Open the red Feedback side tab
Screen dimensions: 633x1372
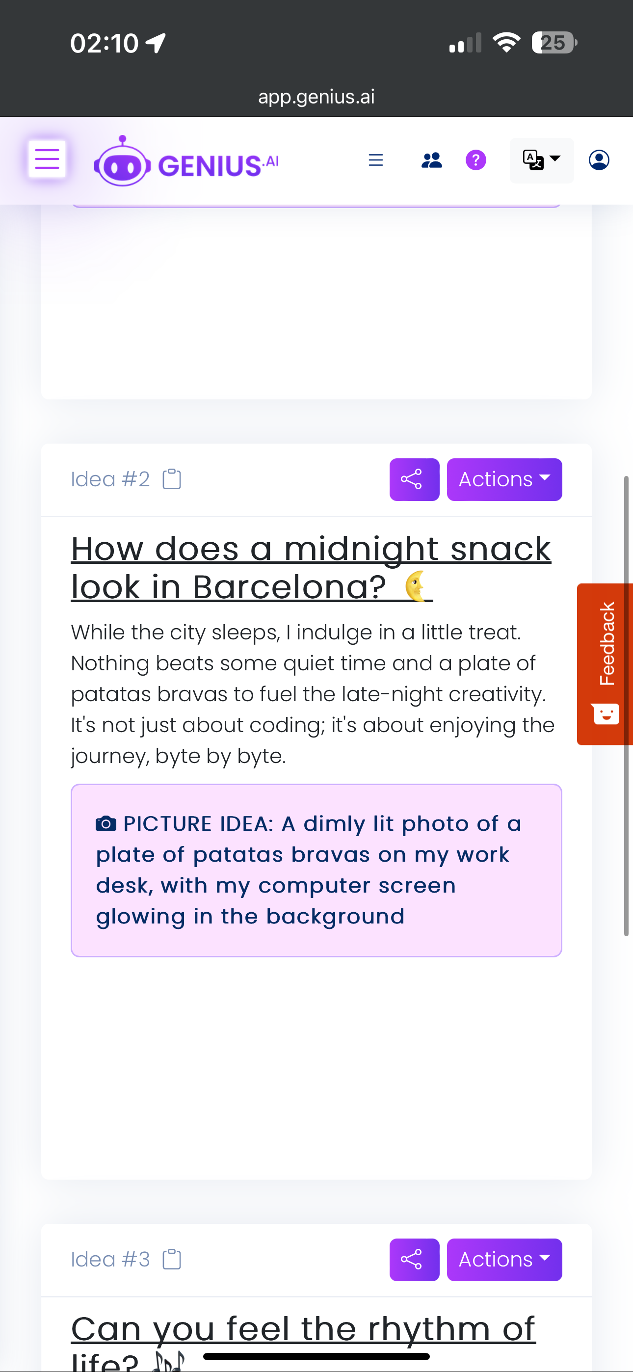(x=605, y=663)
